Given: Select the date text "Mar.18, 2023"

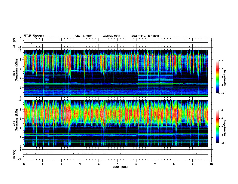Looking at the screenshot, I should click(84, 36).
